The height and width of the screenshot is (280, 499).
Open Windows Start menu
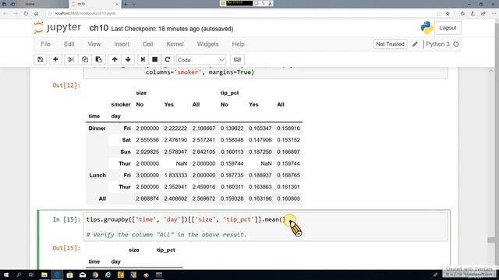coord(6,275)
